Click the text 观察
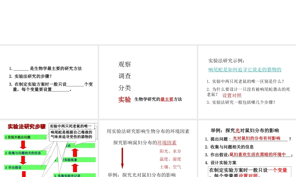296x177 pixels. (x=125, y=64)
